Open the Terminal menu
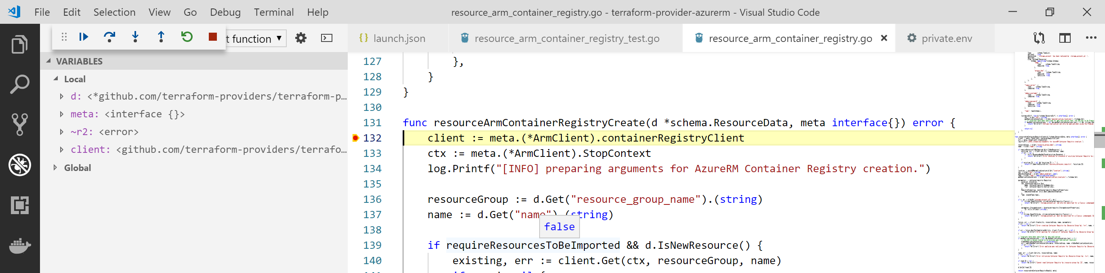This screenshot has width=1105, height=273. click(273, 12)
